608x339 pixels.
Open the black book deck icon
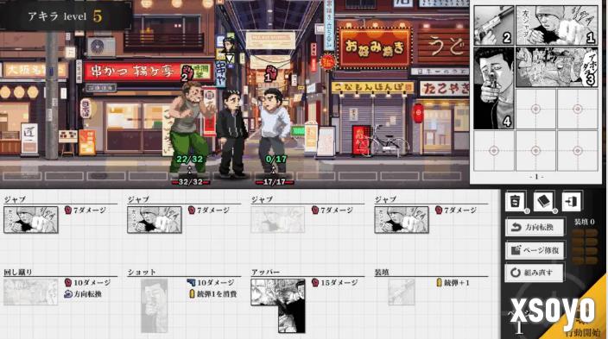[543, 201]
